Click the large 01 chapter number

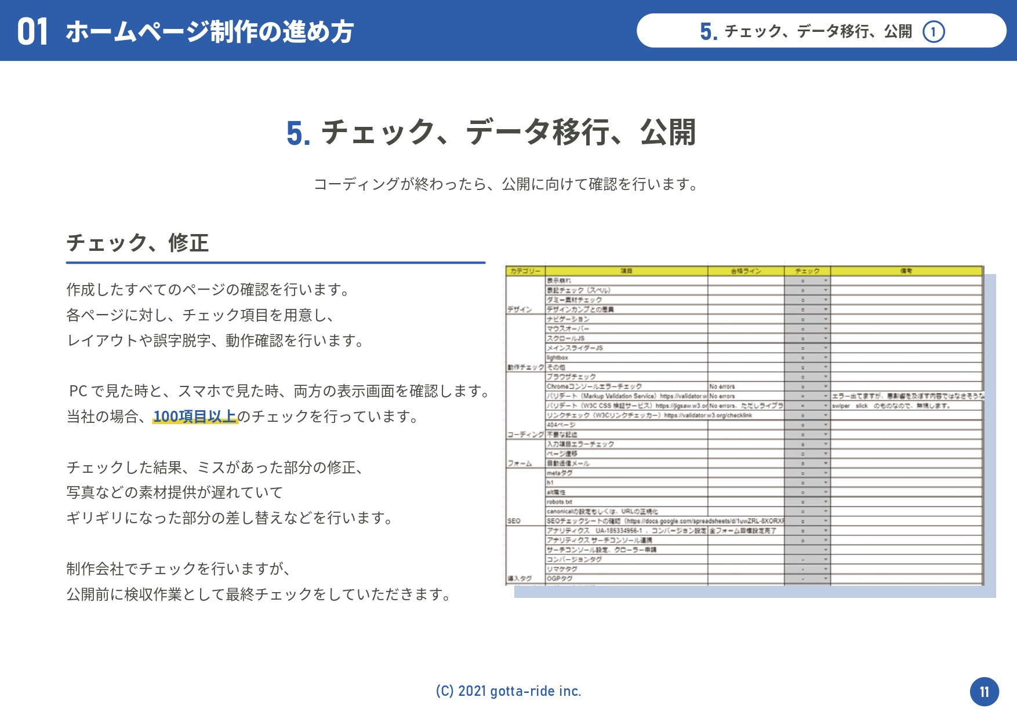pyautogui.click(x=32, y=31)
